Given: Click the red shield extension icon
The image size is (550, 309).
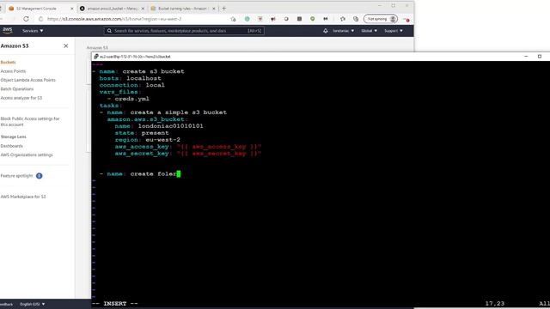Looking at the screenshot, I should tap(260, 19).
